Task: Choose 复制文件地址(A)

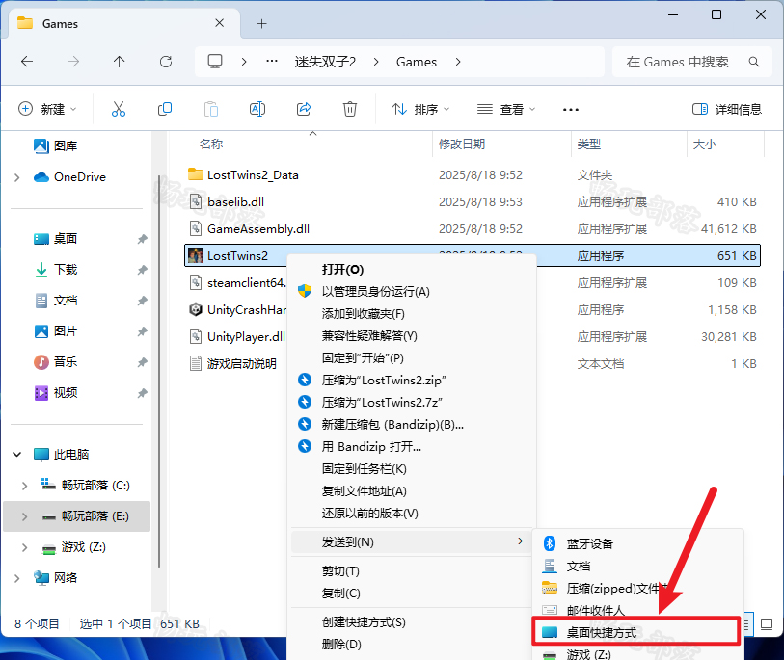Action: point(412,490)
